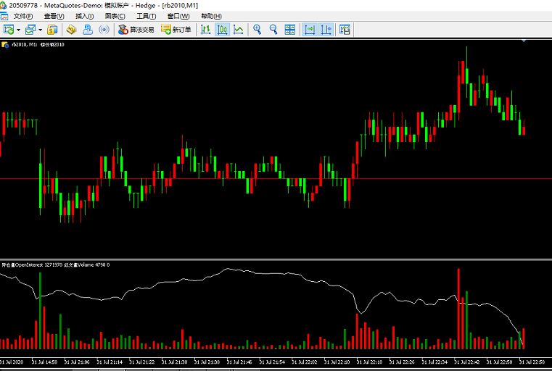Toggle chart shift from right edge
Screen dimensions: 552x371
pyautogui.click(x=326, y=30)
